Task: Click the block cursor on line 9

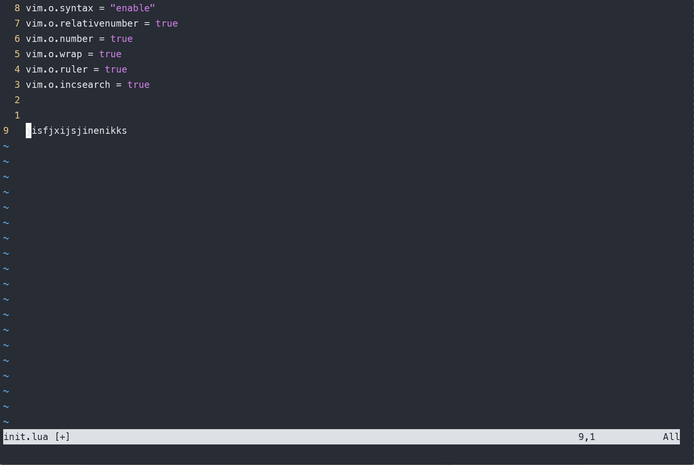Action: click(x=29, y=131)
